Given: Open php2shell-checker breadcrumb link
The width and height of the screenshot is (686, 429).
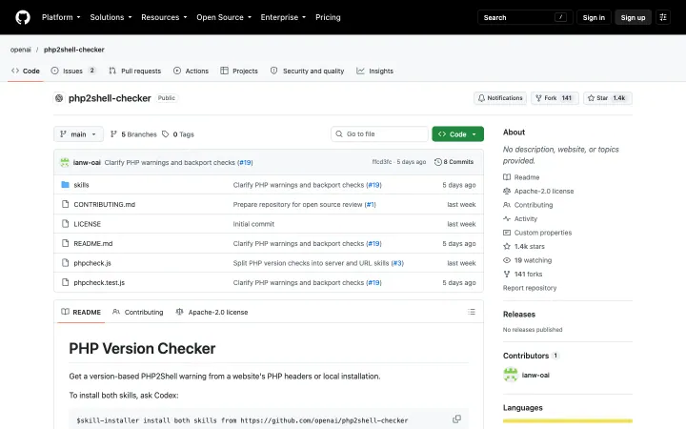Looking at the screenshot, I should coord(74,50).
